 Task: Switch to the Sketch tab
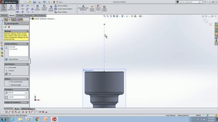tap(12, 16)
